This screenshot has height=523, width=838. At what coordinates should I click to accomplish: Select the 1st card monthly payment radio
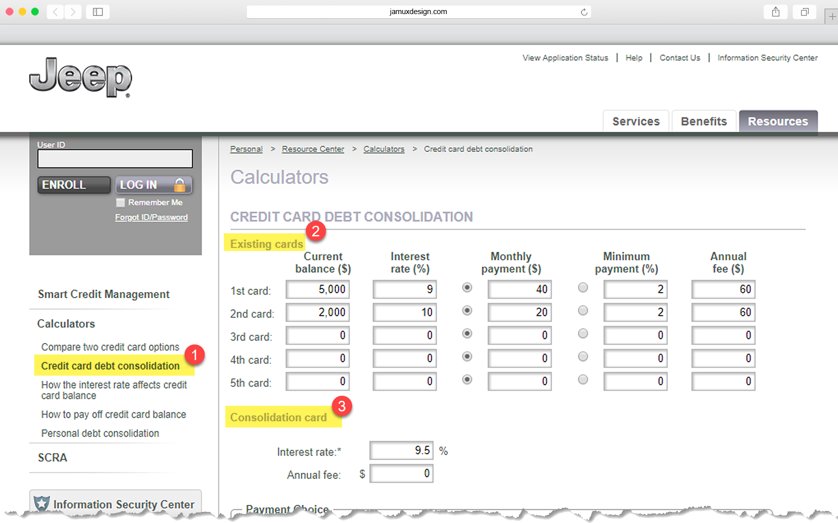[467, 287]
